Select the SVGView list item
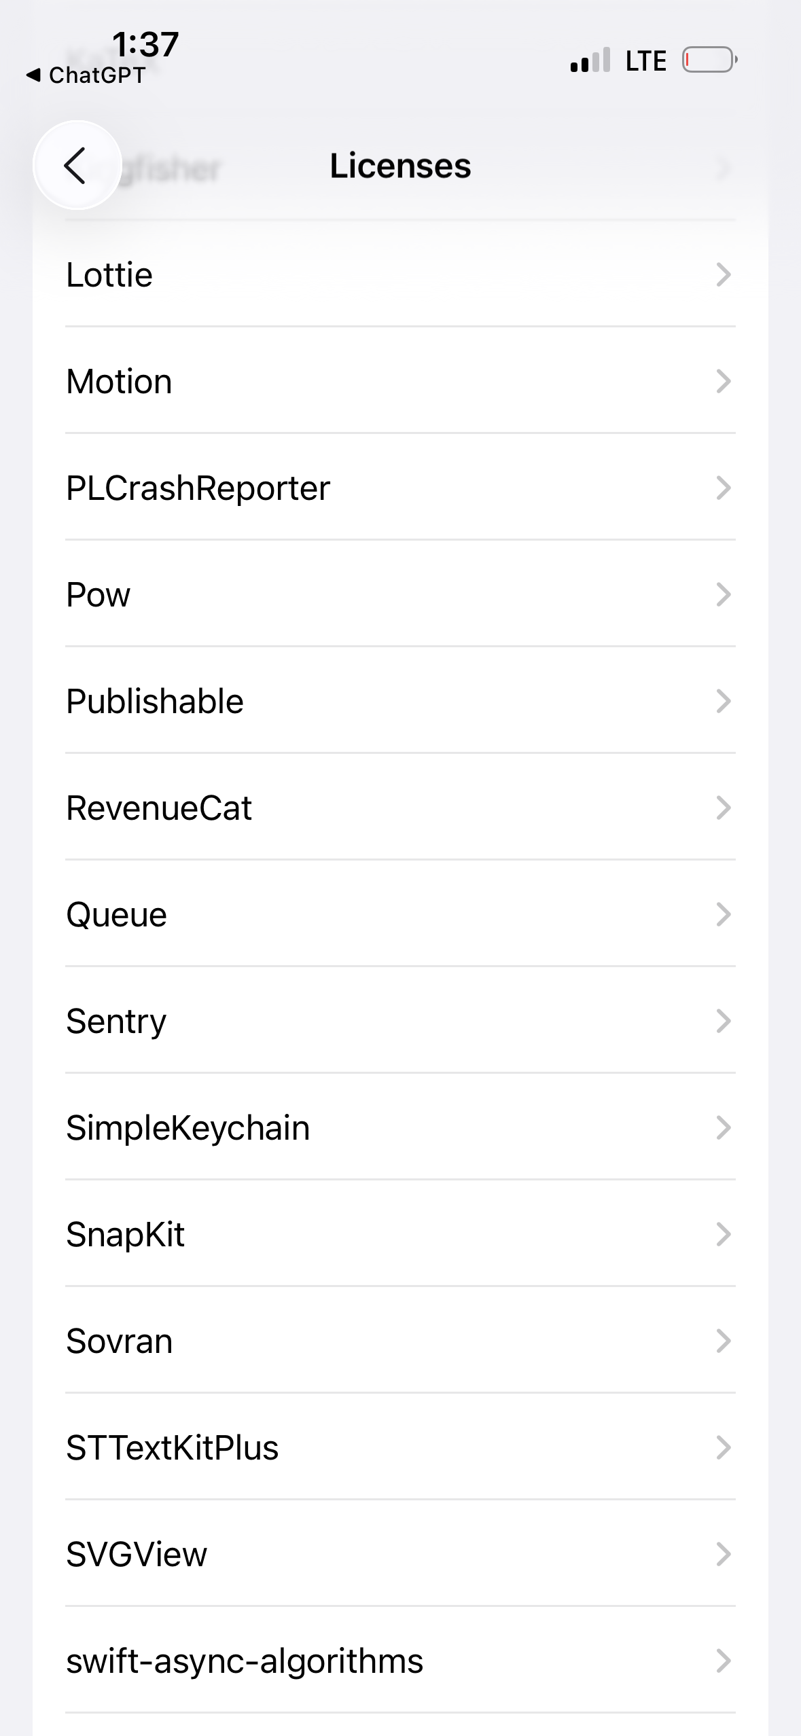This screenshot has width=801, height=1736. (400, 1555)
